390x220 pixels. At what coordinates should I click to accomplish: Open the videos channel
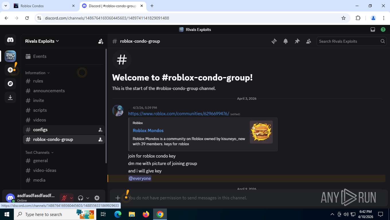pos(64,120)
